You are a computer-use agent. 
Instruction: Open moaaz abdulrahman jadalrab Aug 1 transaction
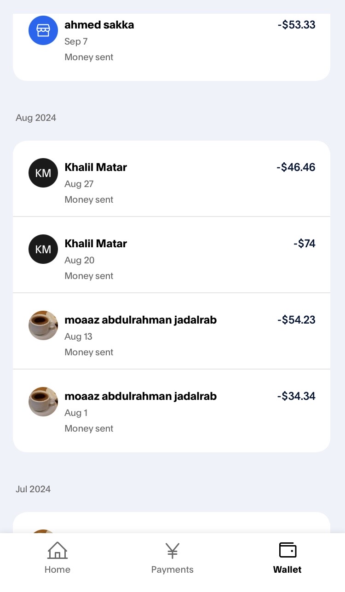140,396
